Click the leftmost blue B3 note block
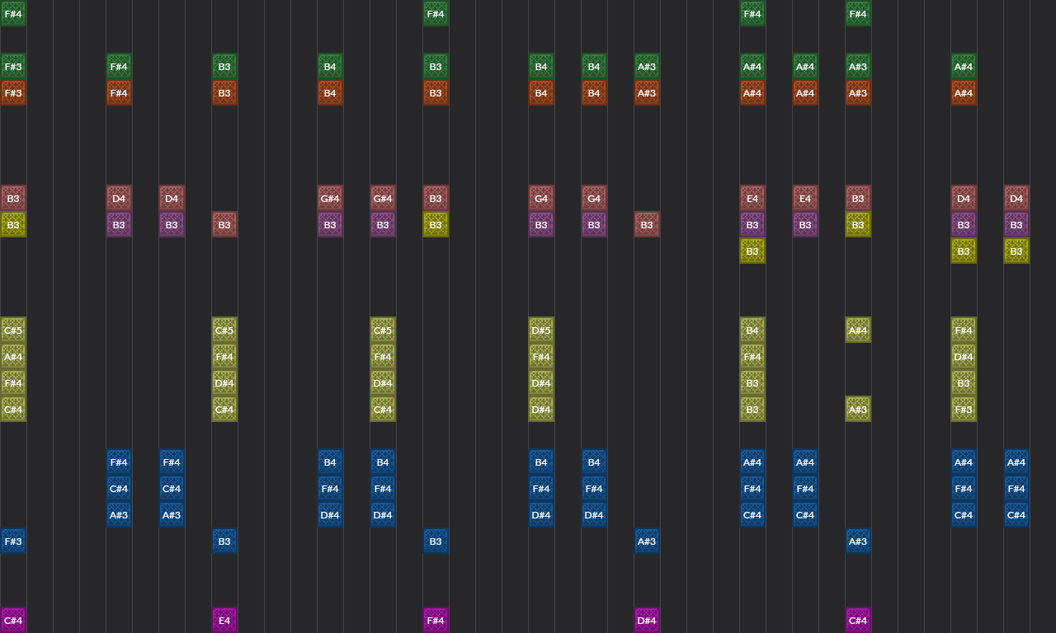Image resolution: width=1056 pixels, height=633 pixels. pyautogui.click(x=224, y=541)
